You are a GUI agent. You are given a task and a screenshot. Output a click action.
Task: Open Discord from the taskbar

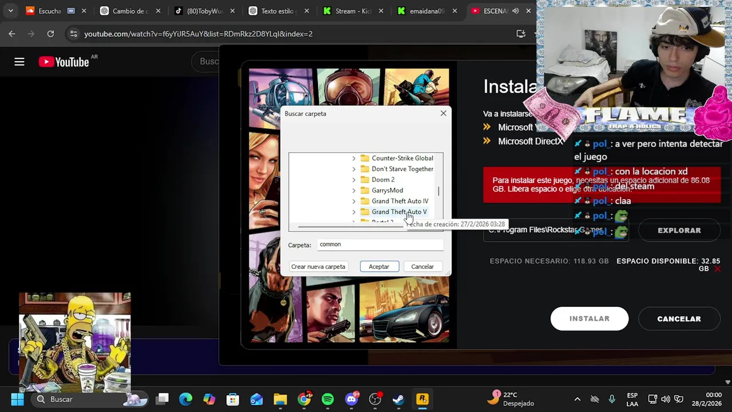coord(352,399)
